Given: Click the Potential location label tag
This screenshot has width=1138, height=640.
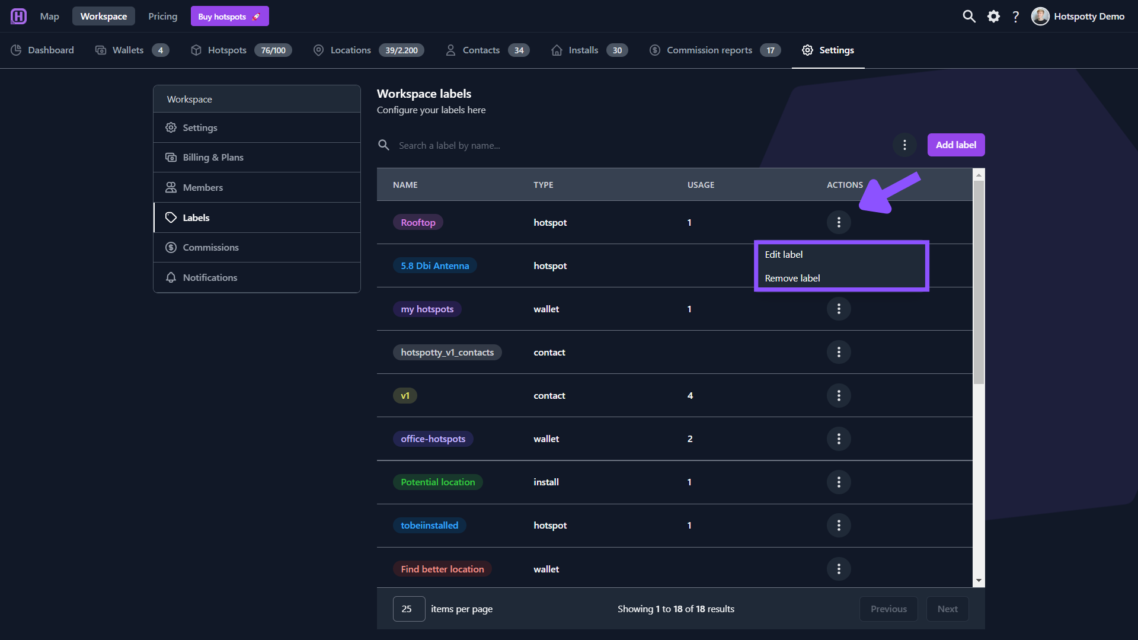Looking at the screenshot, I should pyautogui.click(x=437, y=482).
